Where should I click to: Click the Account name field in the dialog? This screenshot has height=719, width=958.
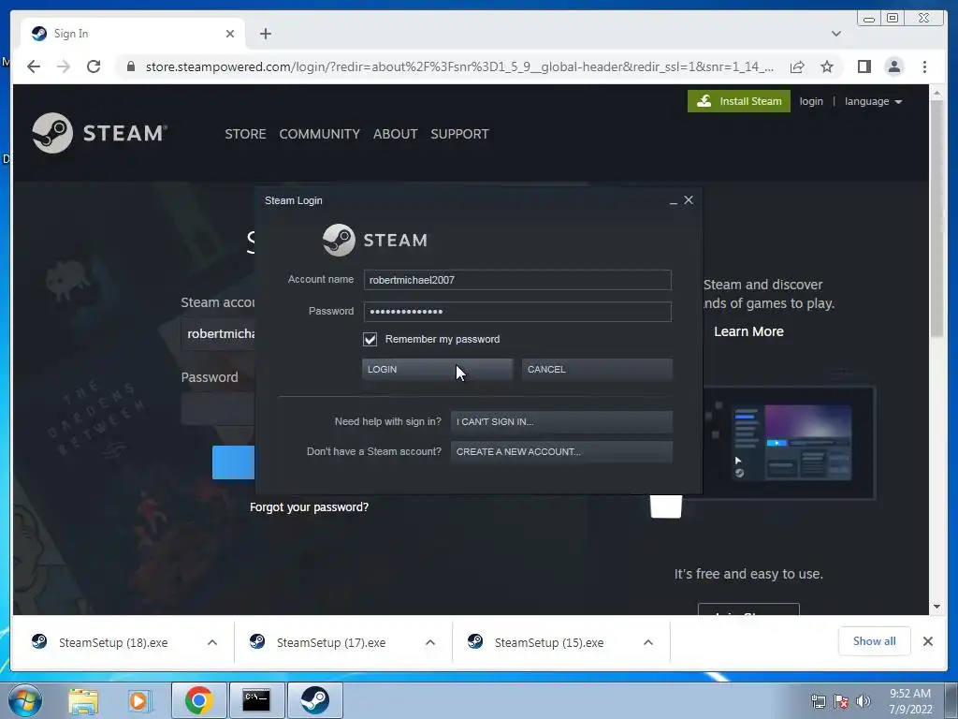pos(517,280)
